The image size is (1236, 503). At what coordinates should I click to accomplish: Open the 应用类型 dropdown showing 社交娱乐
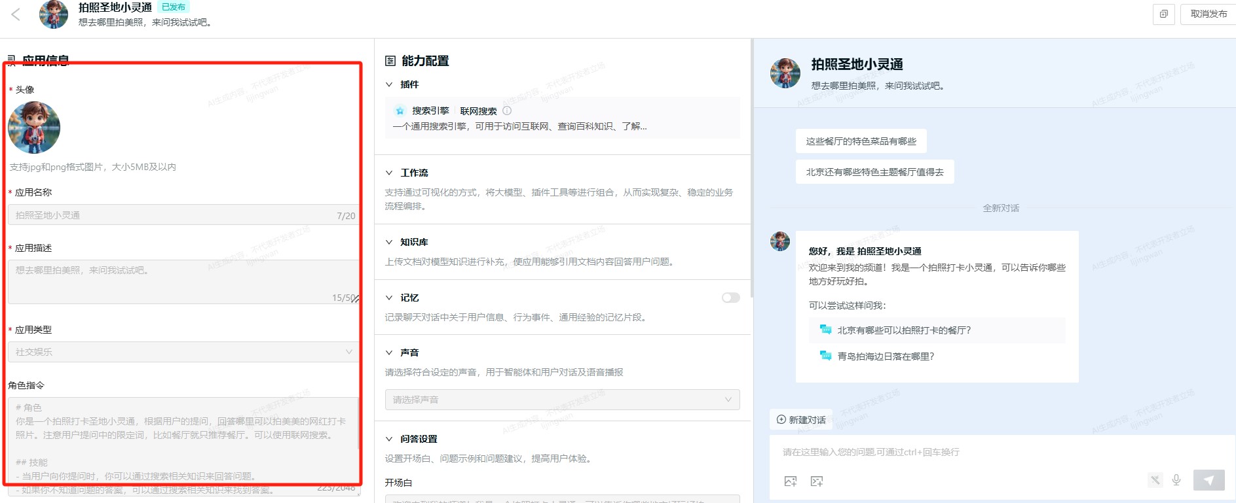tap(183, 352)
